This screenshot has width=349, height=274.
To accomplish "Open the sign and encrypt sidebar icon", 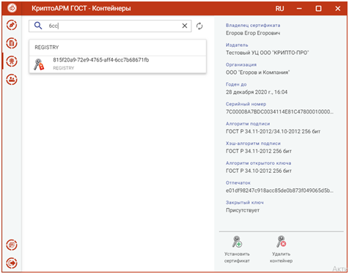I will [12, 25].
